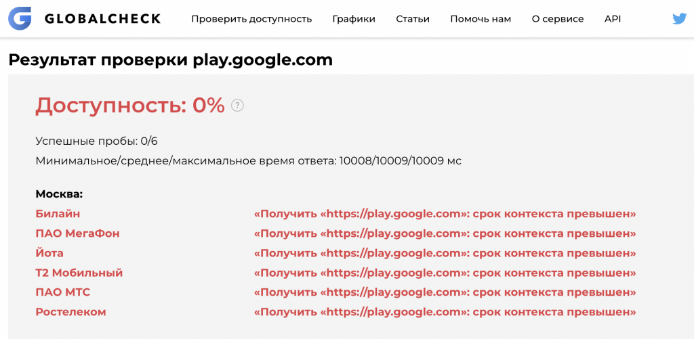The width and height of the screenshot is (694, 339).
Task: Open the «Проверить доступность» menu item
Action: (251, 19)
